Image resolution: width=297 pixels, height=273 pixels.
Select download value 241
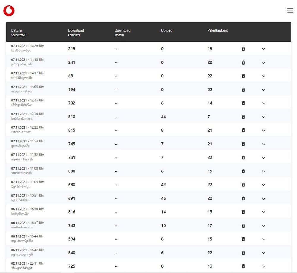[x=72, y=62]
